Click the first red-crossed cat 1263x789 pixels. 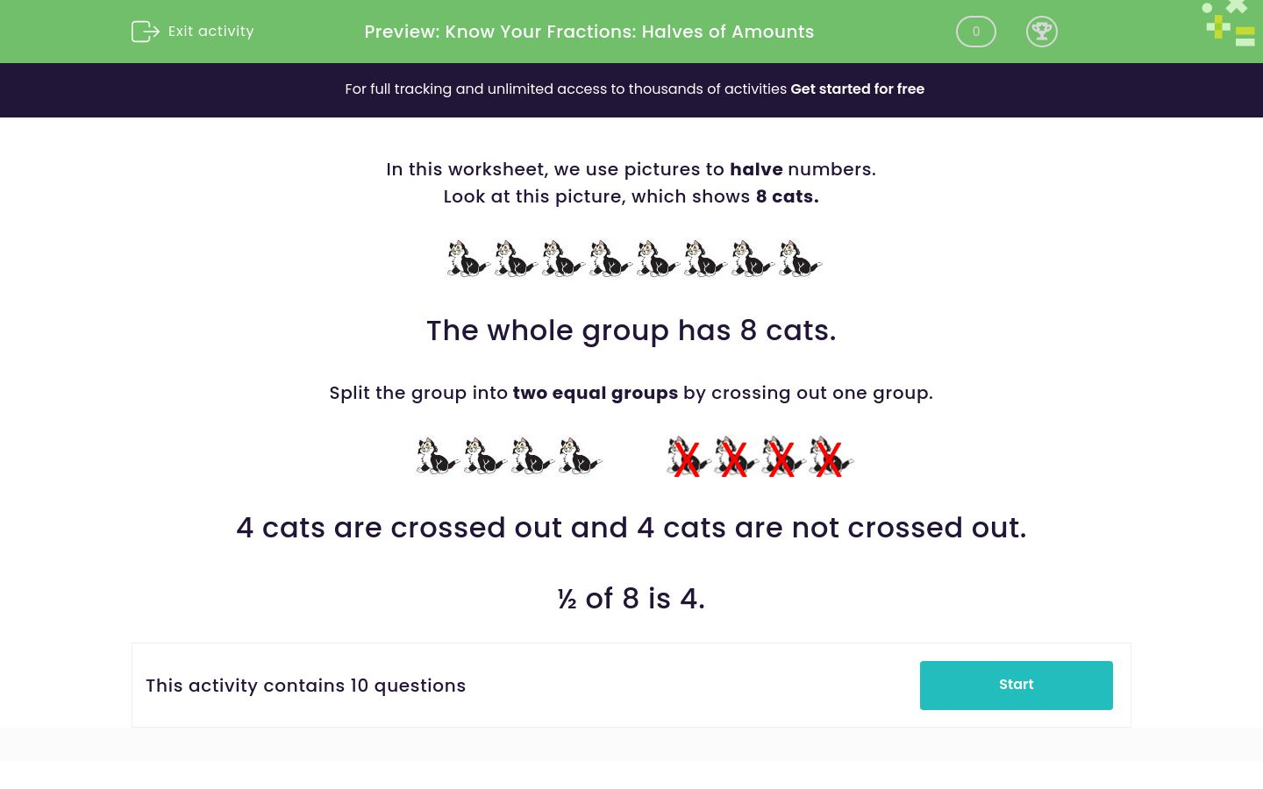(x=688, y=456)
